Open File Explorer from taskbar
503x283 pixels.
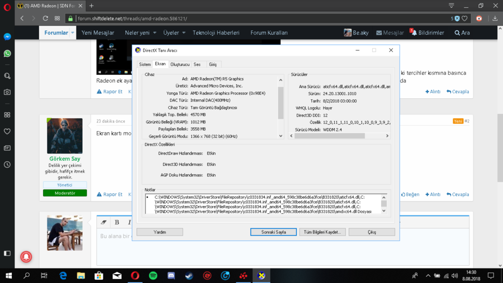pos(81,276)
